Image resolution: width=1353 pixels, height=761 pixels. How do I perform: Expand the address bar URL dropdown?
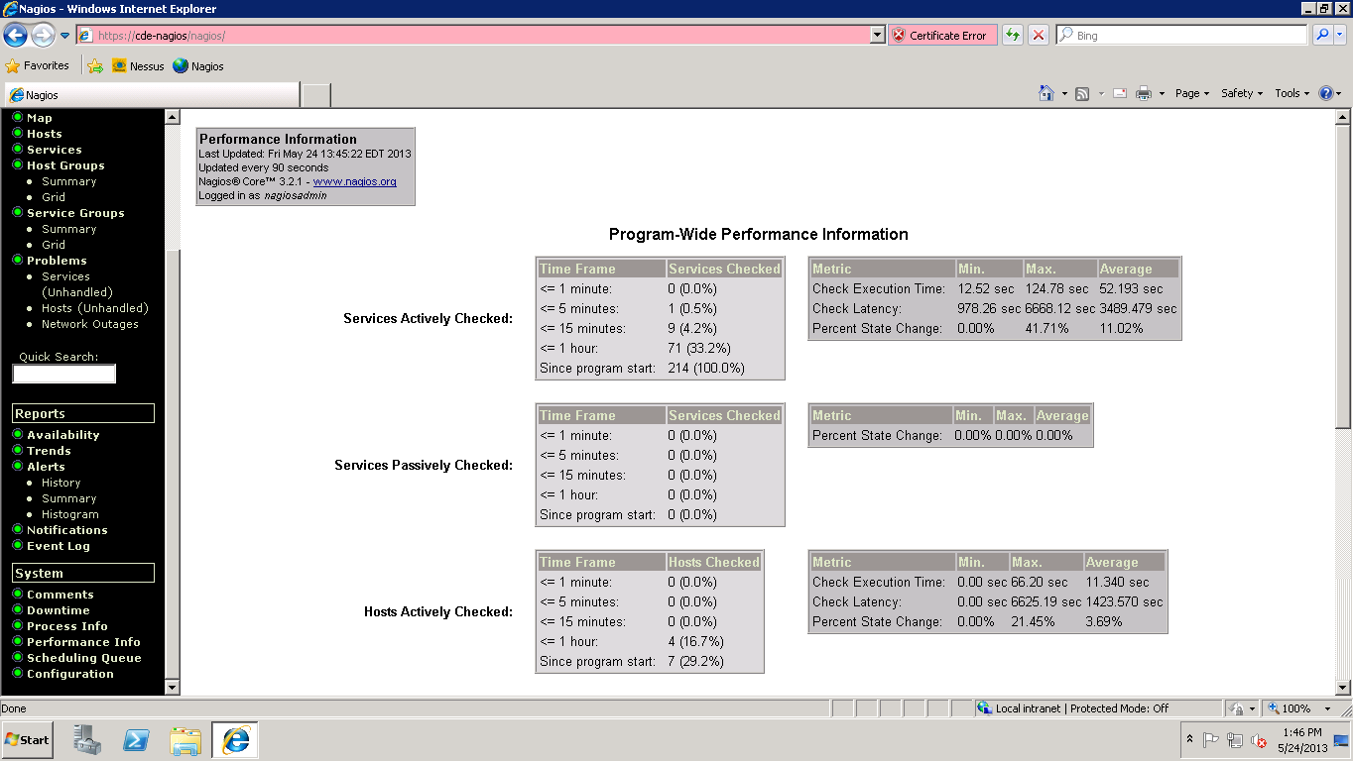[877, 36]
